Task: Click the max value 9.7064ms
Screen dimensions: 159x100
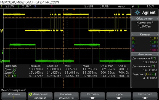Action: click(x=90, y=76)
